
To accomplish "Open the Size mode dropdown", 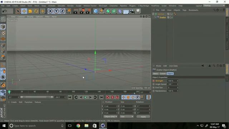I will tap(127, 116).
